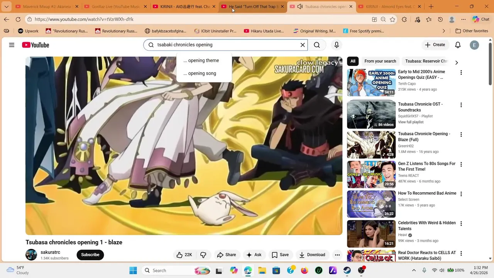This screenshot has width=494, height=278.
Task: Open volume control speaker in system tray
Action: tap(442, 270)
